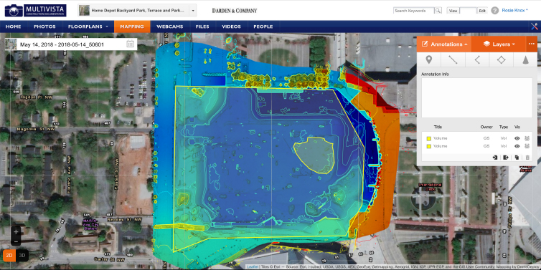Open the project selector dropdown arrow

click(x=193, y=11)
